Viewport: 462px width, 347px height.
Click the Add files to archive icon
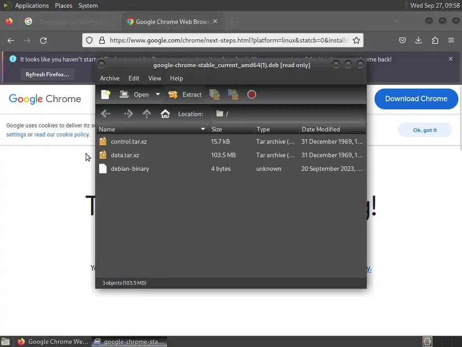[215, 94]
